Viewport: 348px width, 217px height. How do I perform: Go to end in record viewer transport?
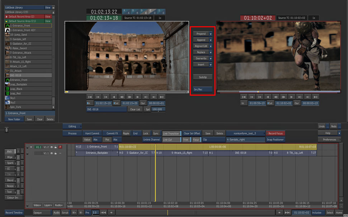tap(315, 97)
